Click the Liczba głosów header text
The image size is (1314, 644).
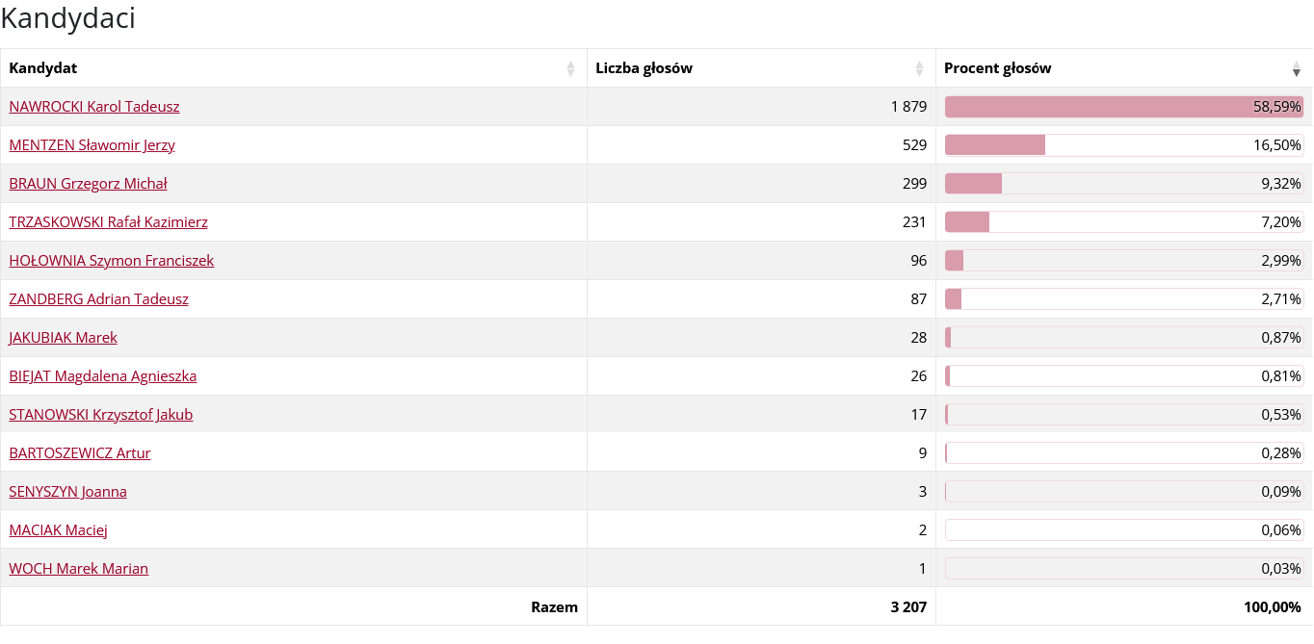coord(644,68)
